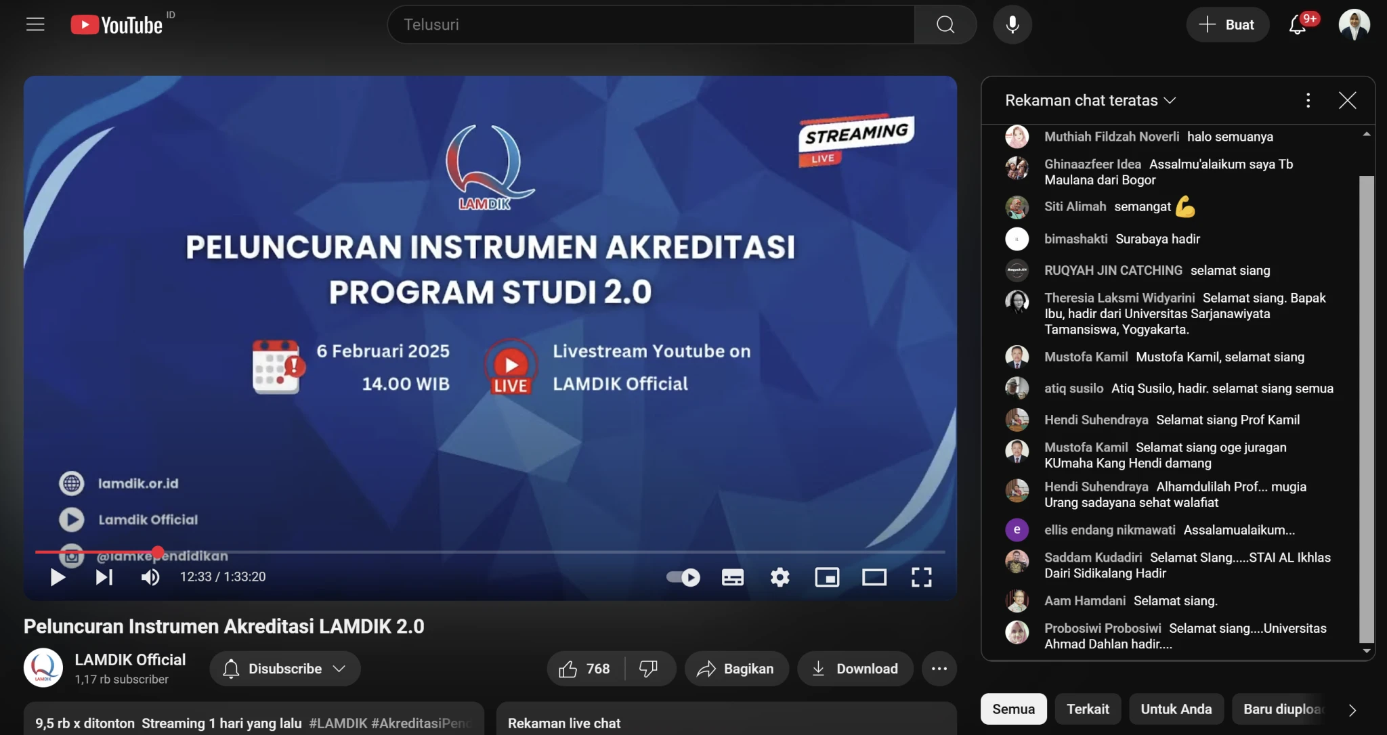Open Disubscribe notification dropdown
Viewport: 1387px width, 735px height.
(285, 669)
